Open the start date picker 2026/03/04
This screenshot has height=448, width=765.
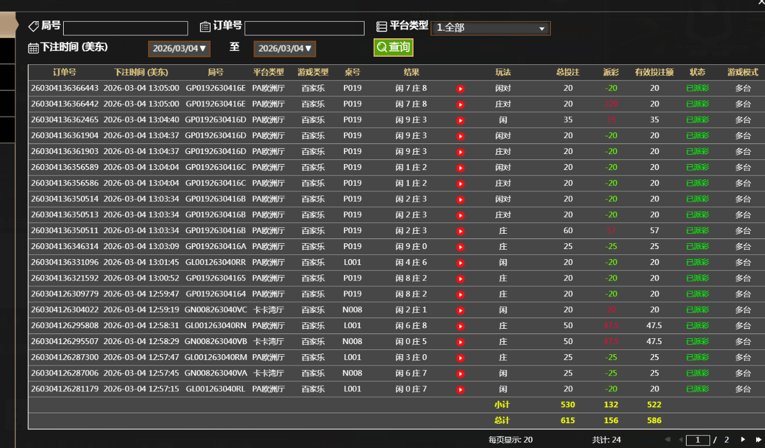point(179,48)
